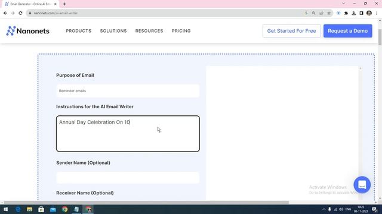Open Microsoft Store from taskbar
Viewport: 382px width, 214px height.
(x=41, y=209)
